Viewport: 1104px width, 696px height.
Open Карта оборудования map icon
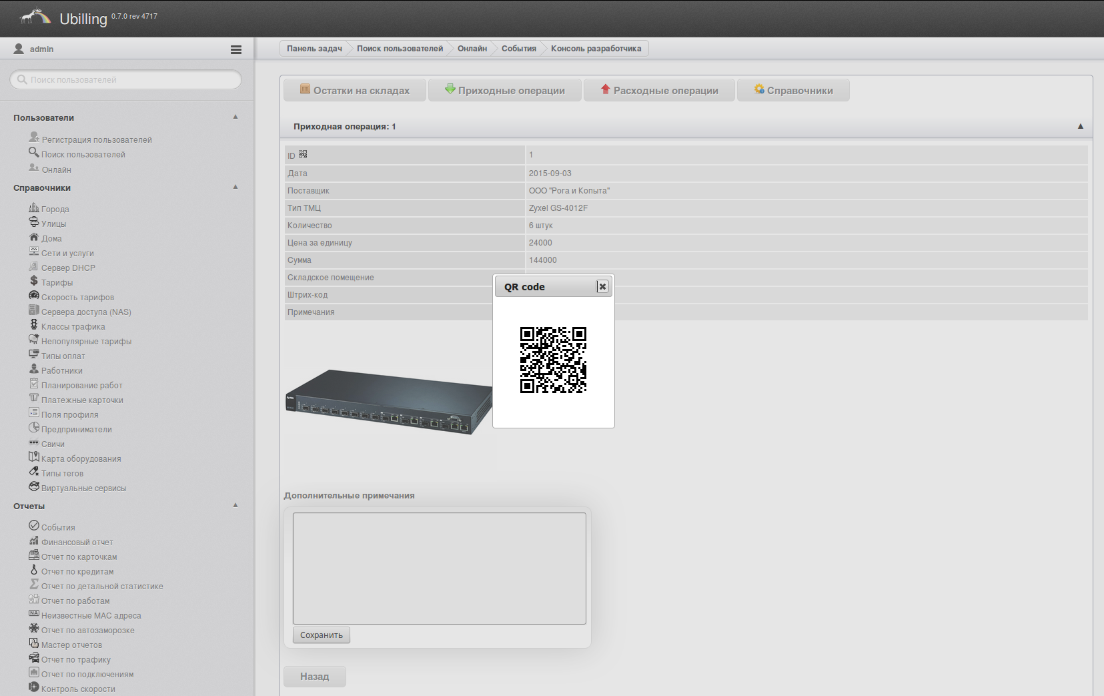point(34,457)
